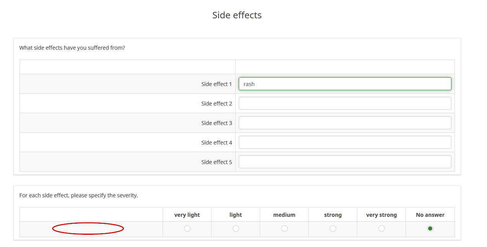Click the red oval in severity row
This screenshot has height=247, width=487.
coord(88,229)
